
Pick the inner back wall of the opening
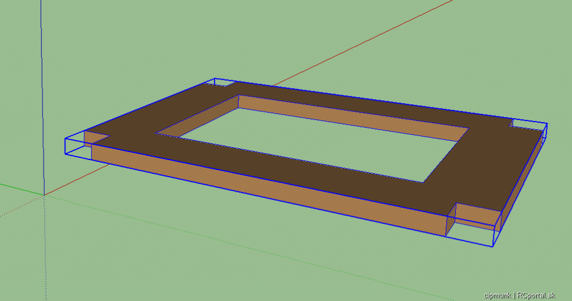point(353,118)
